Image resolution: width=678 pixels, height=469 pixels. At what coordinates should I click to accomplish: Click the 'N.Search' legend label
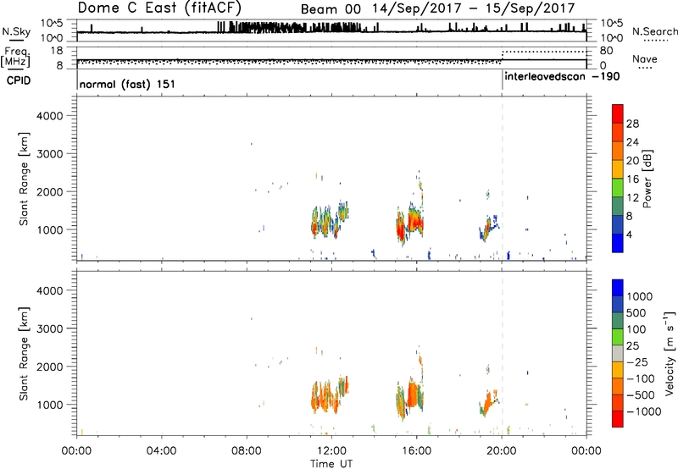point(654,31)
